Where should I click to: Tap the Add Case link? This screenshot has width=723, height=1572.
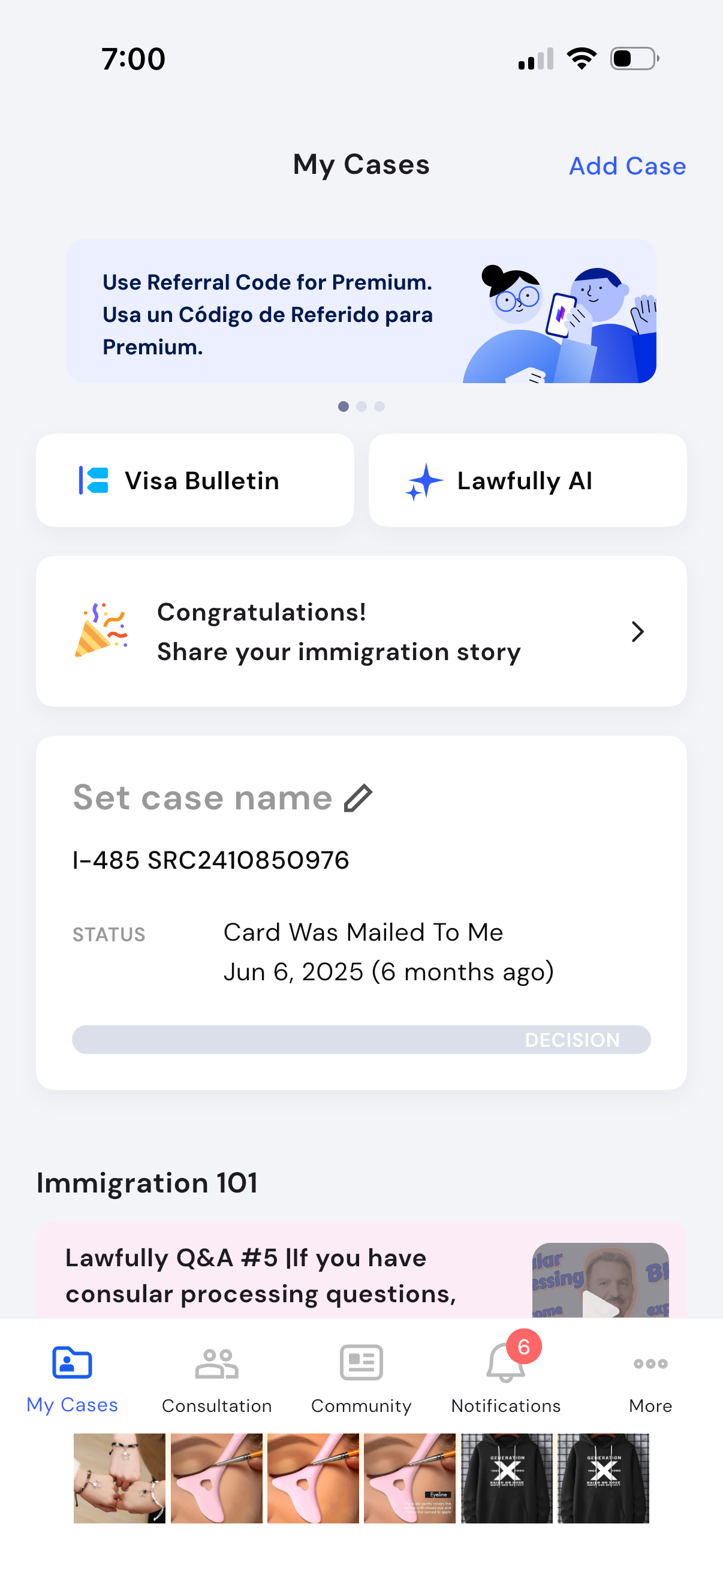(627, 166)
